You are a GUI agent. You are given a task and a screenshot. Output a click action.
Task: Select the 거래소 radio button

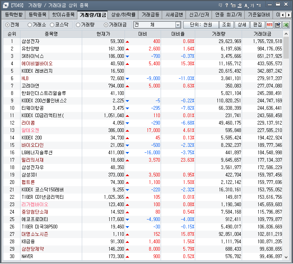29,25
